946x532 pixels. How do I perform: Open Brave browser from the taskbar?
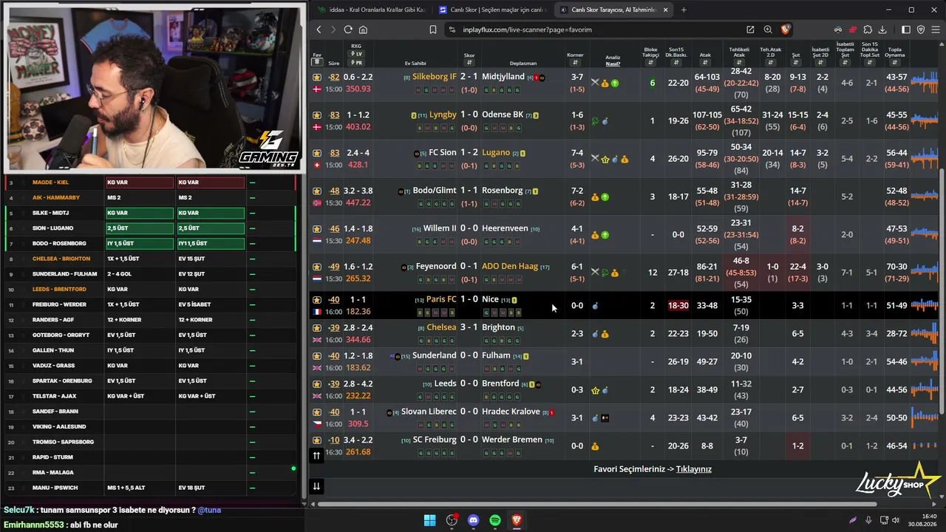pos(517,520)
